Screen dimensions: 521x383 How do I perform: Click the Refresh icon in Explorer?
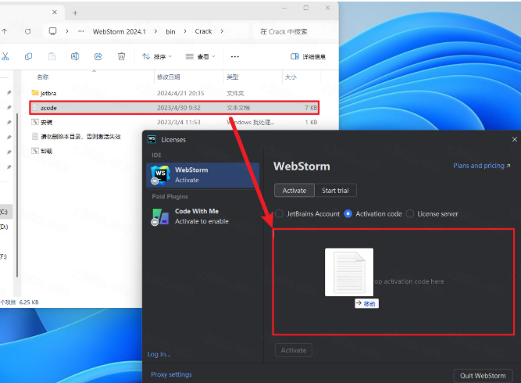tap(28, 31)
